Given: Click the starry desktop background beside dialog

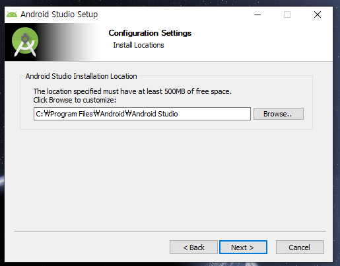Looking at the screenshot, I should tap(336, 132).
